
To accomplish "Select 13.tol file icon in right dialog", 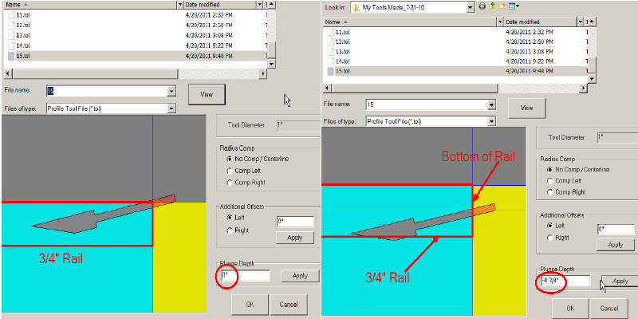I will (x=329, y=51).
